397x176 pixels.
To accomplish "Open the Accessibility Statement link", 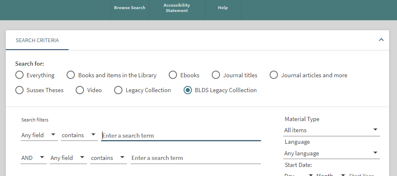I will (177, 8).
